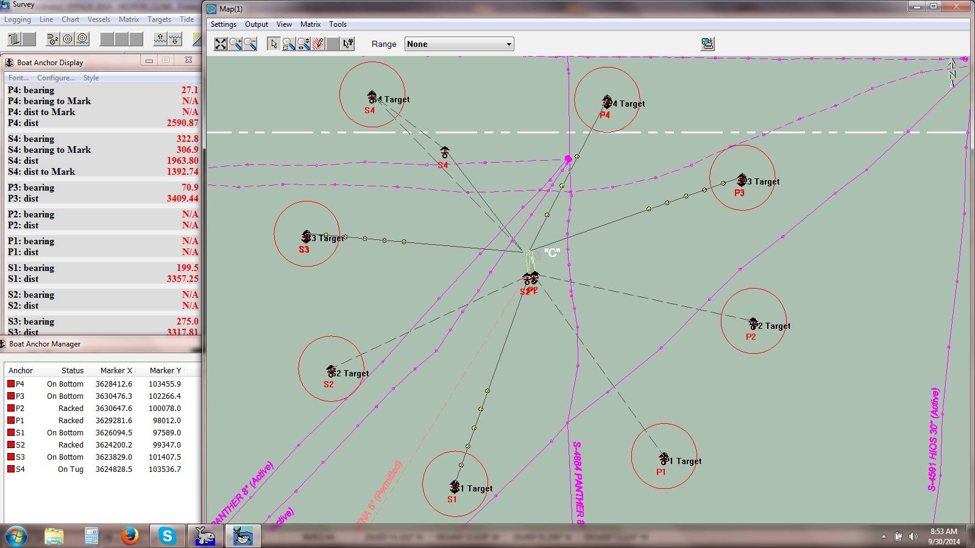Open Firefox from the taskbar
975x548 pixels.
129,536
